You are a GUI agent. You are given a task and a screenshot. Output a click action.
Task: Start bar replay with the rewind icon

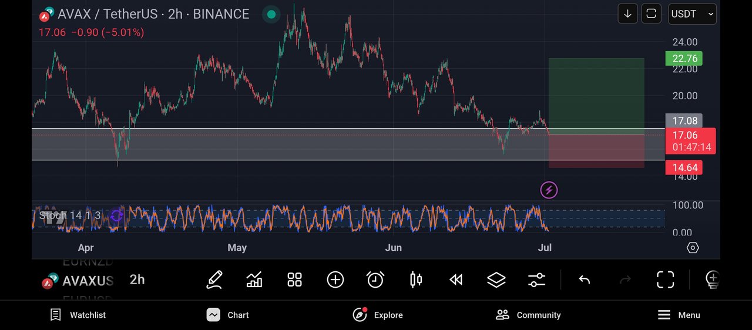456,280
